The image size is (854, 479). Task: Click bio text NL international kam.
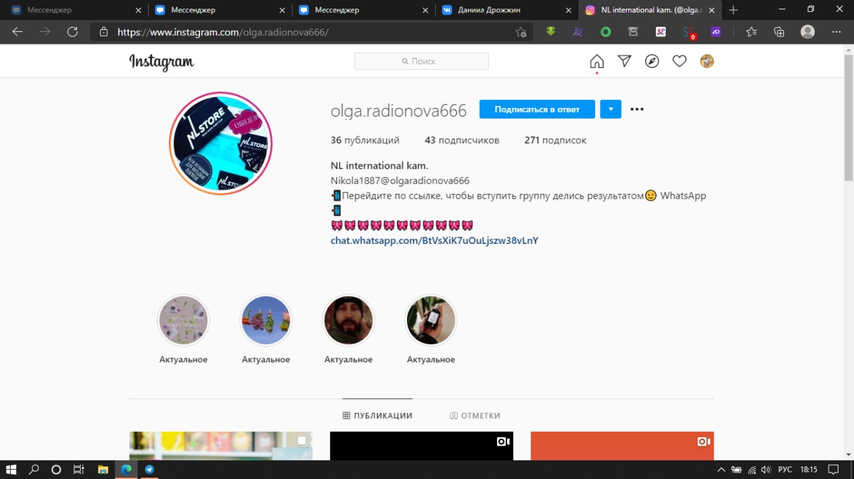tap(380, 165)
